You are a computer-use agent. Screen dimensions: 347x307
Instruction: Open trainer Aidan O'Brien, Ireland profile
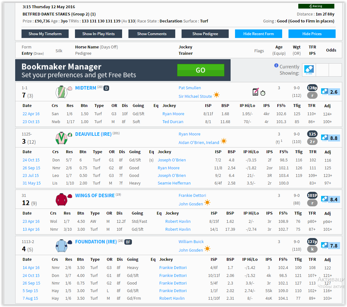pos(199,142)
